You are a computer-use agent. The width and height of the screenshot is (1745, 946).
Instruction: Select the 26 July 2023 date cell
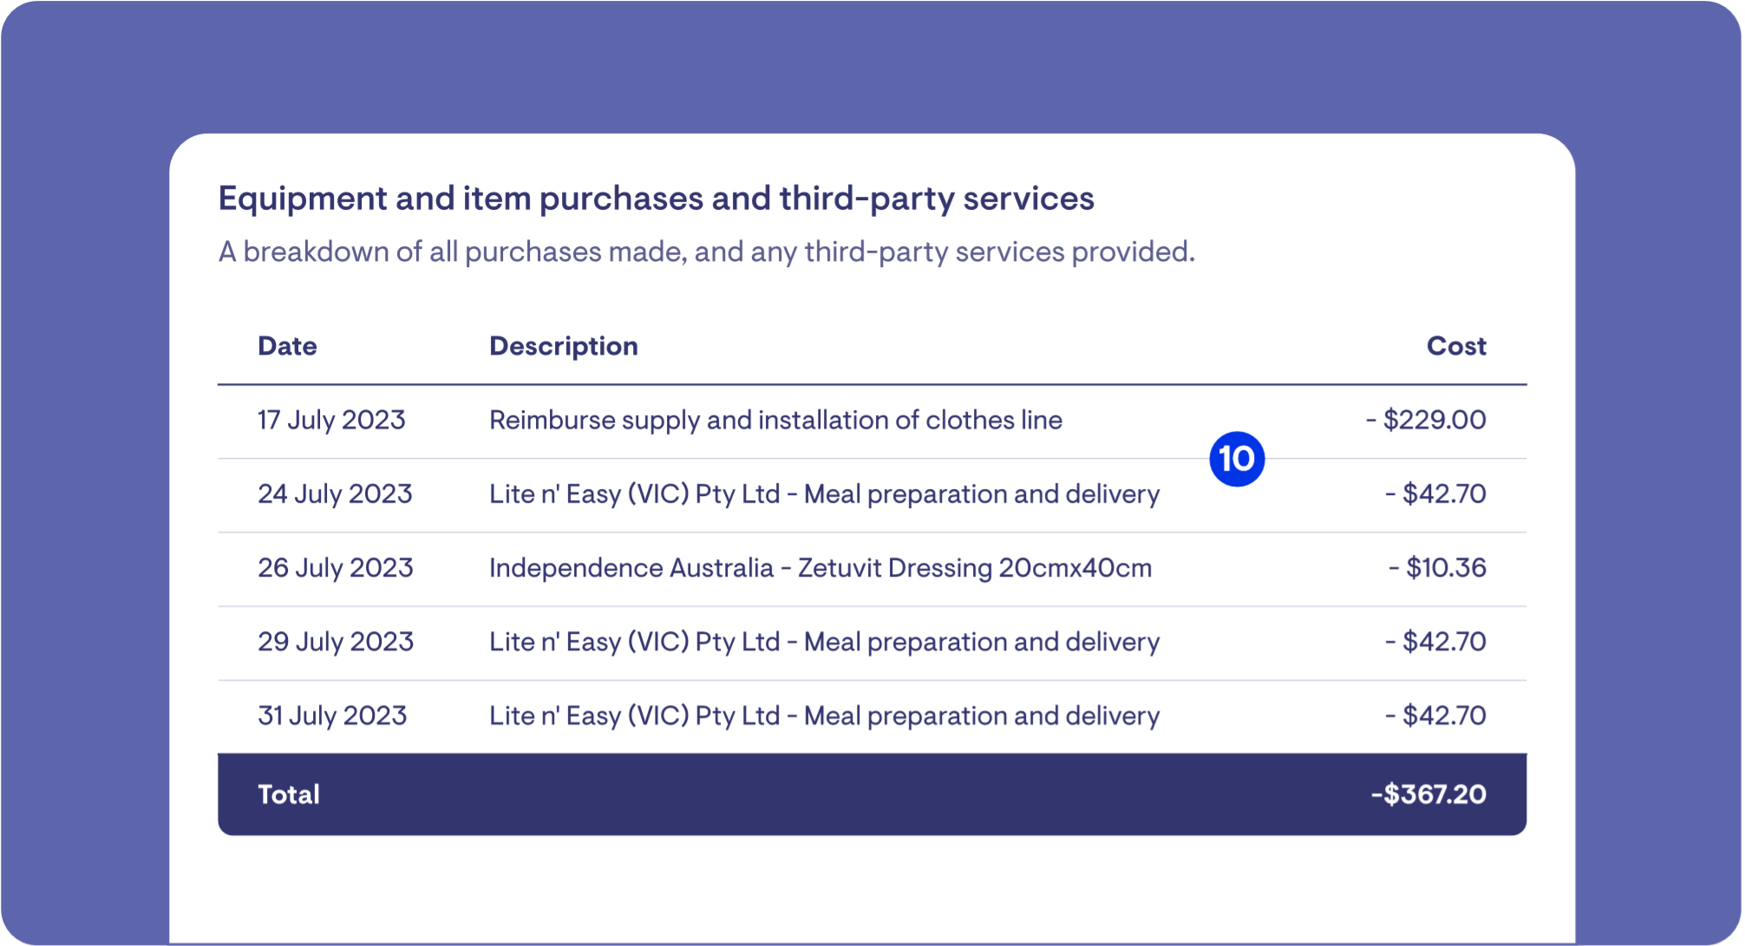335,568
